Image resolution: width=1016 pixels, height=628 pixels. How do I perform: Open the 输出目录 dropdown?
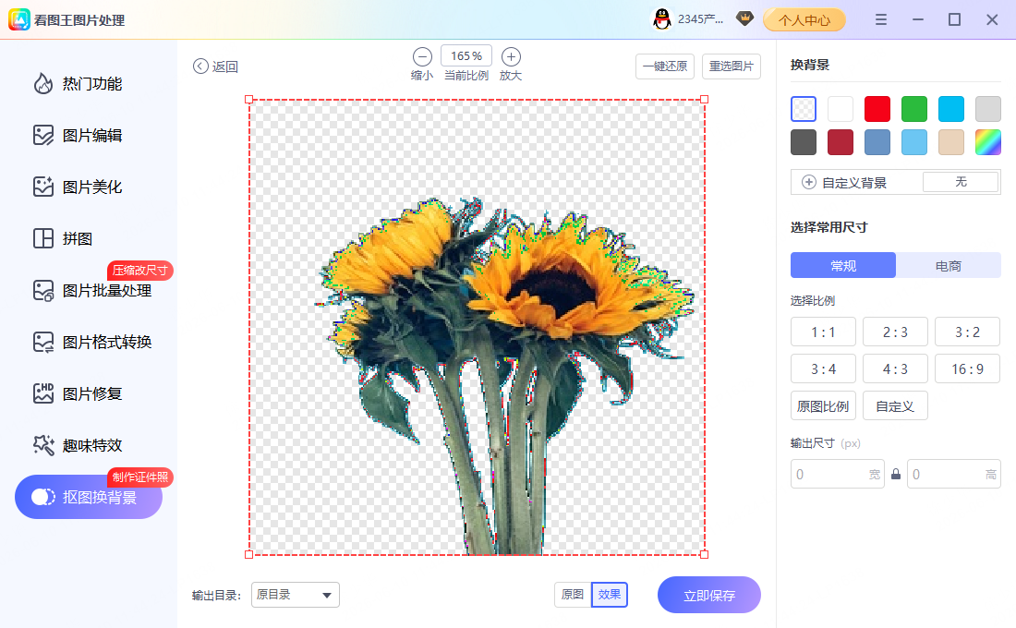[296, 595]
